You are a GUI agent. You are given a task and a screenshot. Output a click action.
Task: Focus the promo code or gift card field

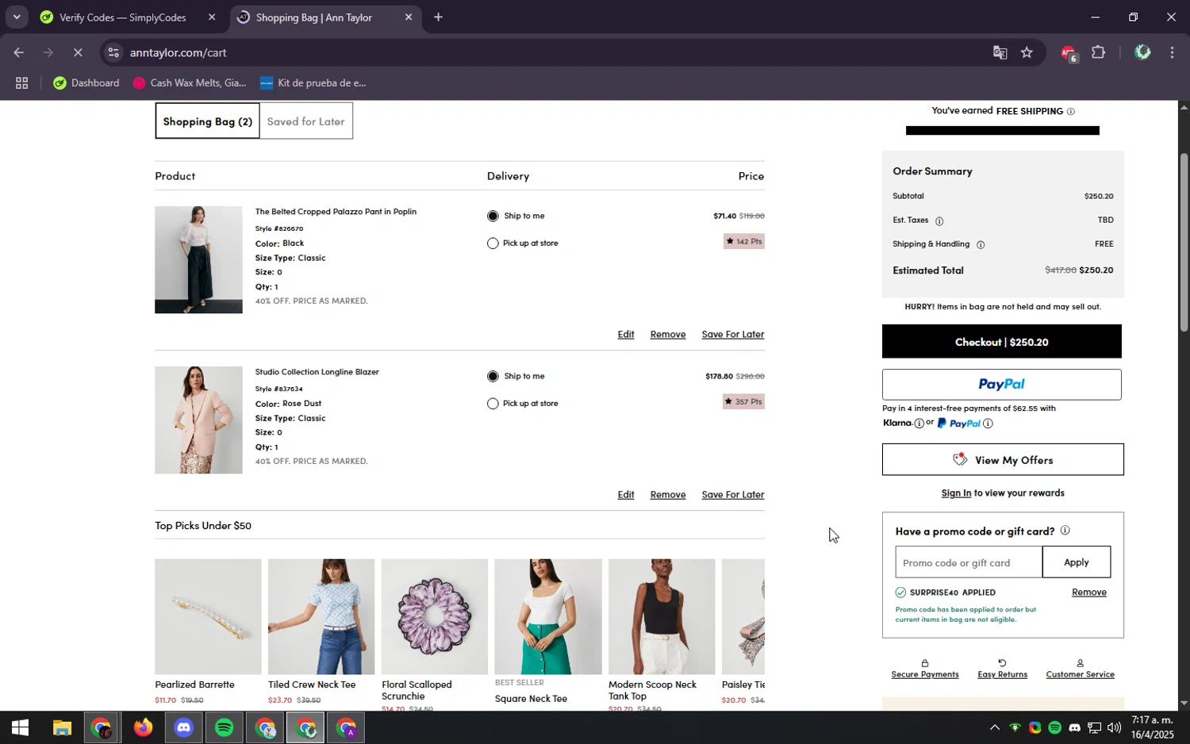click(969, 562)
